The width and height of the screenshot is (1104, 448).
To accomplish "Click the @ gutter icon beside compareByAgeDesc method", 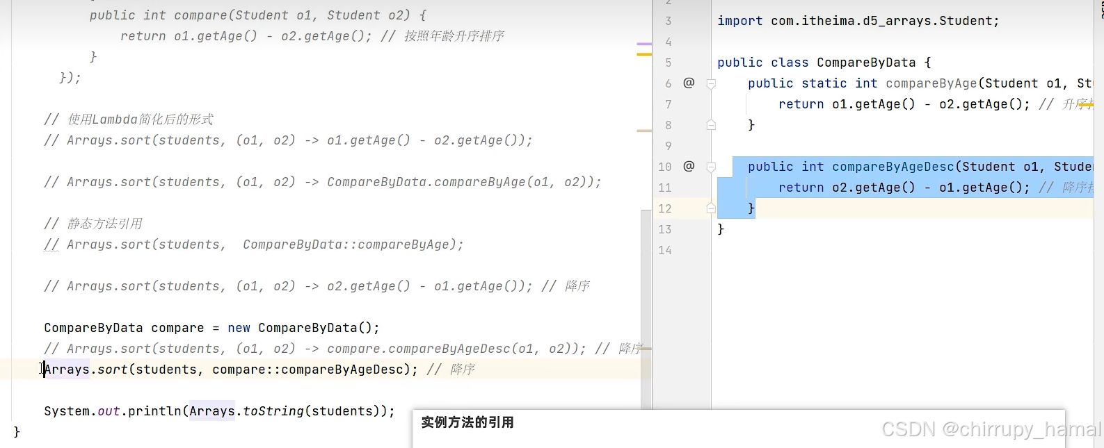I will tap(689, 166).
